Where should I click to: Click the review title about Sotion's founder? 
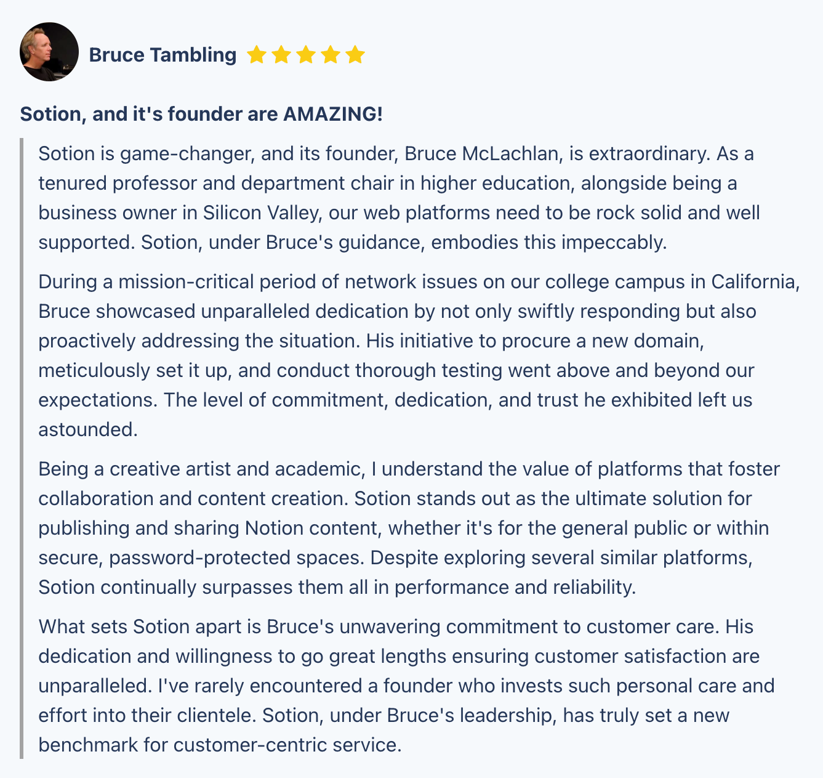(x=201, y=114)
